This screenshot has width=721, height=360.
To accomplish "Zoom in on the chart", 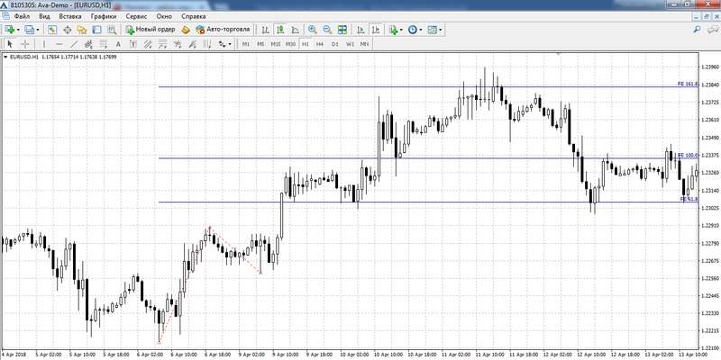I will pos(312,30).
